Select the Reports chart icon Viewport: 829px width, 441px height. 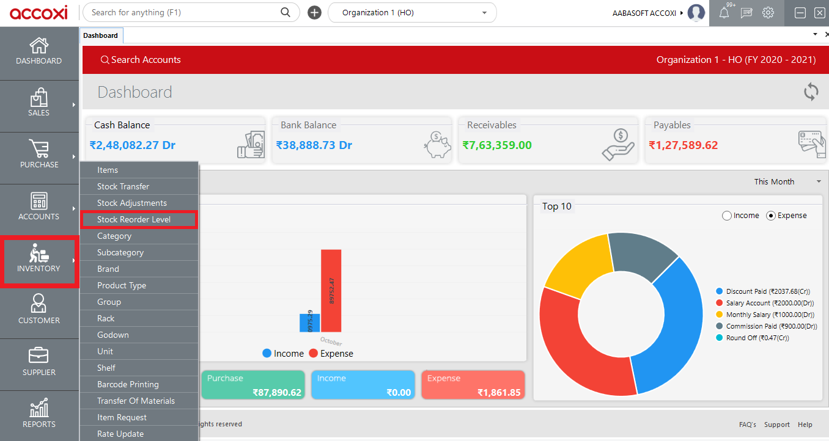click(39, 410)
